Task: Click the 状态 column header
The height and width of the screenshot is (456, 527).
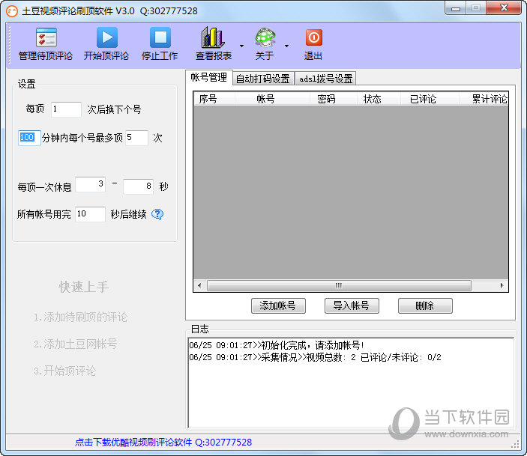Action: click(379, 99)
